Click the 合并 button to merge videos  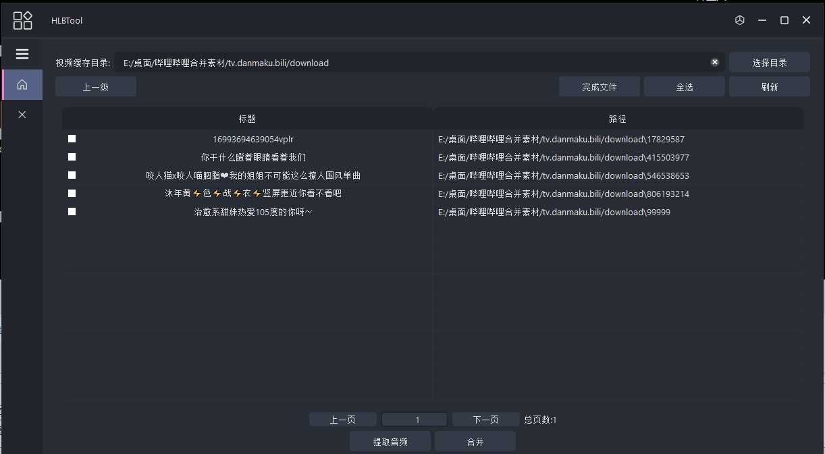(475, 441)
